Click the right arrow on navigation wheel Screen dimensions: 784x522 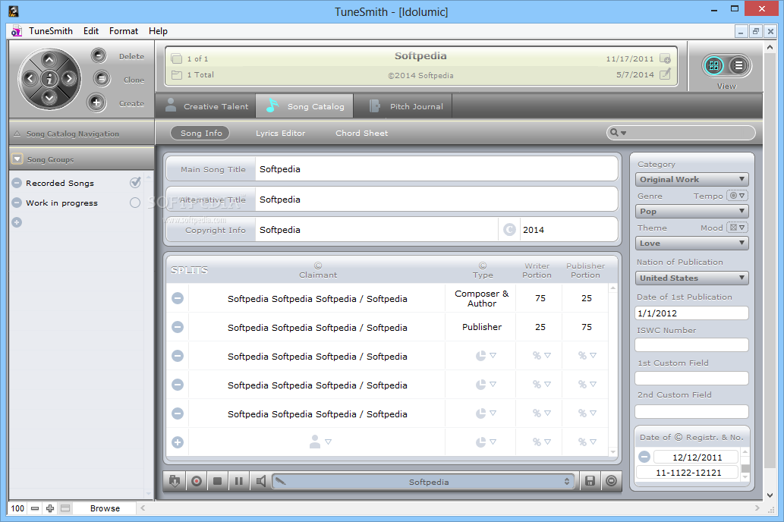(x=69, y=78)
